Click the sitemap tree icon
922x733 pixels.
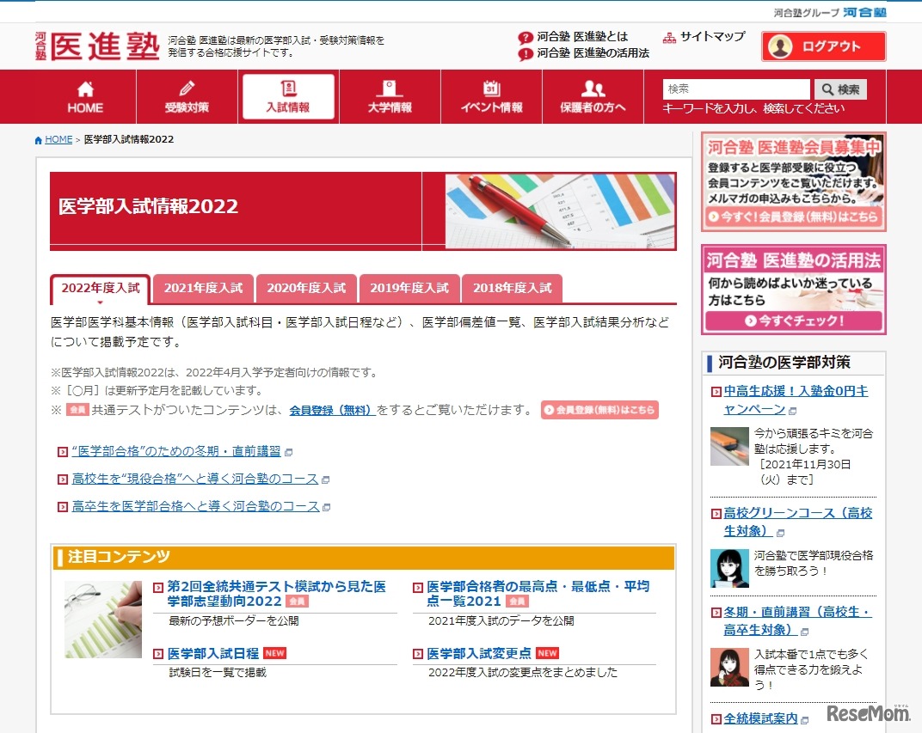[669, 38]
